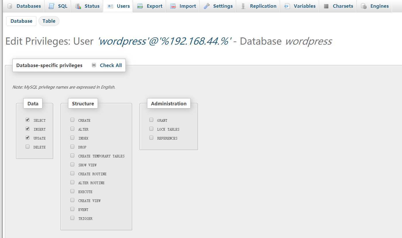402x238 pixels.
Task: Click the Charsets tab icon
Action: click(326, 6)
